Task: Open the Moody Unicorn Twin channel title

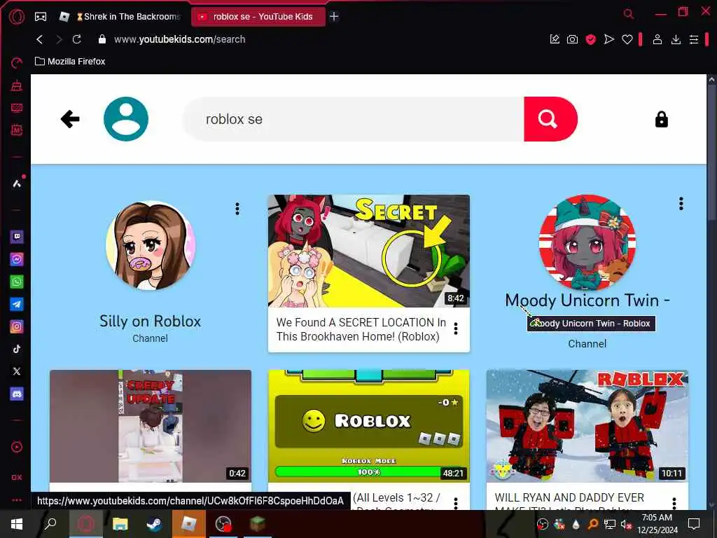Action: (x=587, y=301)
